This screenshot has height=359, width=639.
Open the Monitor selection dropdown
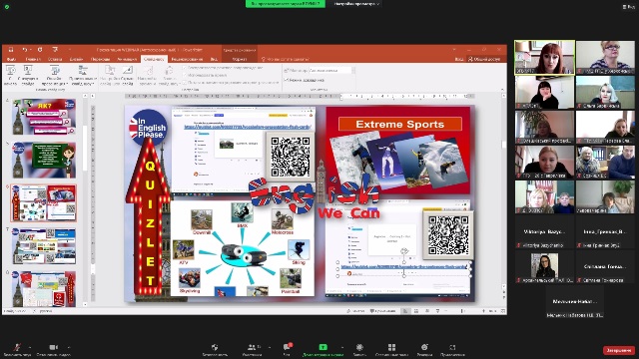tap(330, 71)
